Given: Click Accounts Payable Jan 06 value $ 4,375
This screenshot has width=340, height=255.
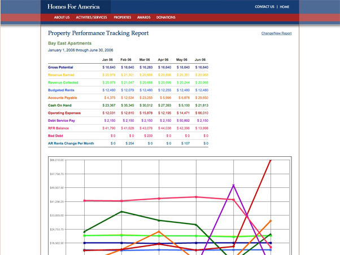Looking at the screenshot, I should click(110, 98).
